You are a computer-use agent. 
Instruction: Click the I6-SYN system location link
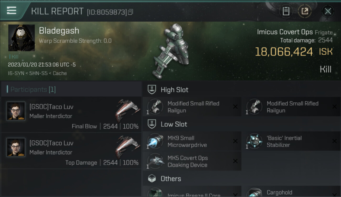coord(17,73)
